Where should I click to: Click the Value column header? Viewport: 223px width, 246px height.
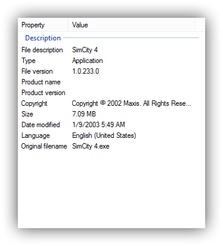coord(131,25)
